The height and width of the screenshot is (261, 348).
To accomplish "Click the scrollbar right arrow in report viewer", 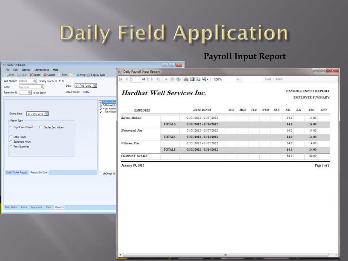I will (336, 255).
